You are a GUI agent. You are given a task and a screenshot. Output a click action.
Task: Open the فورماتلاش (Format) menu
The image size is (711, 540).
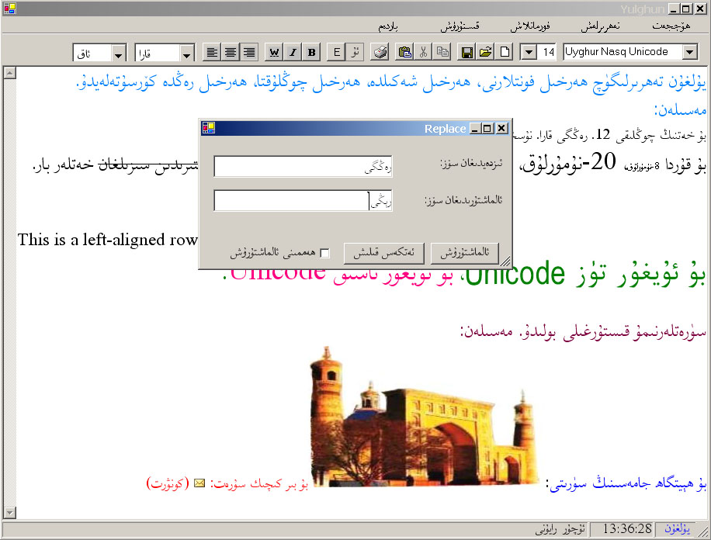click(530, 26)
